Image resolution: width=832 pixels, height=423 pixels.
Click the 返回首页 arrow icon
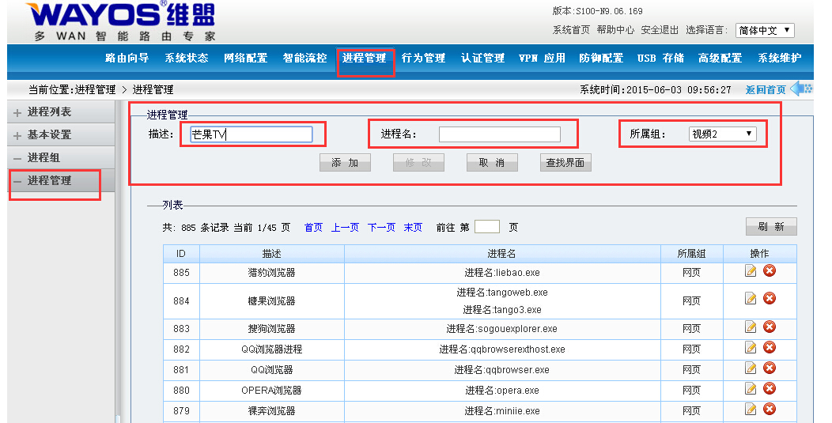[800, 89]
